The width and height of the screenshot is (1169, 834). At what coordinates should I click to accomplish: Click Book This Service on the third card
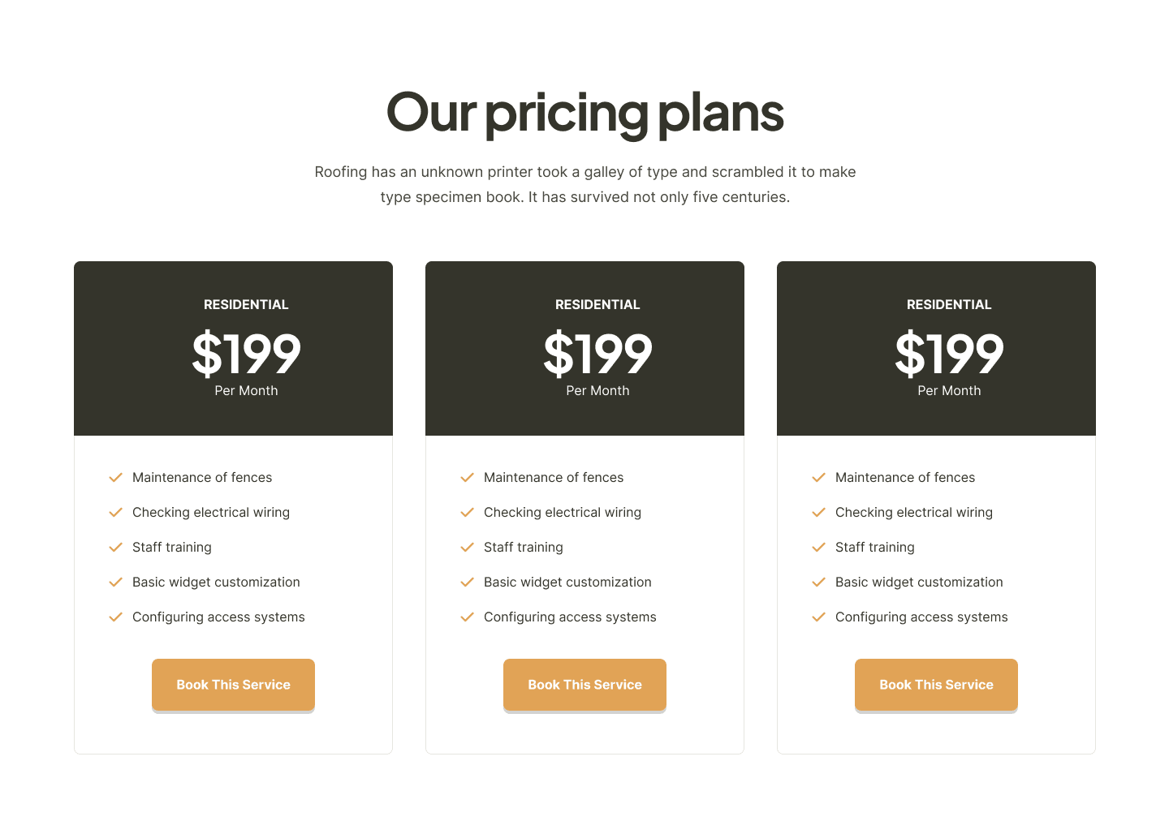936,685
